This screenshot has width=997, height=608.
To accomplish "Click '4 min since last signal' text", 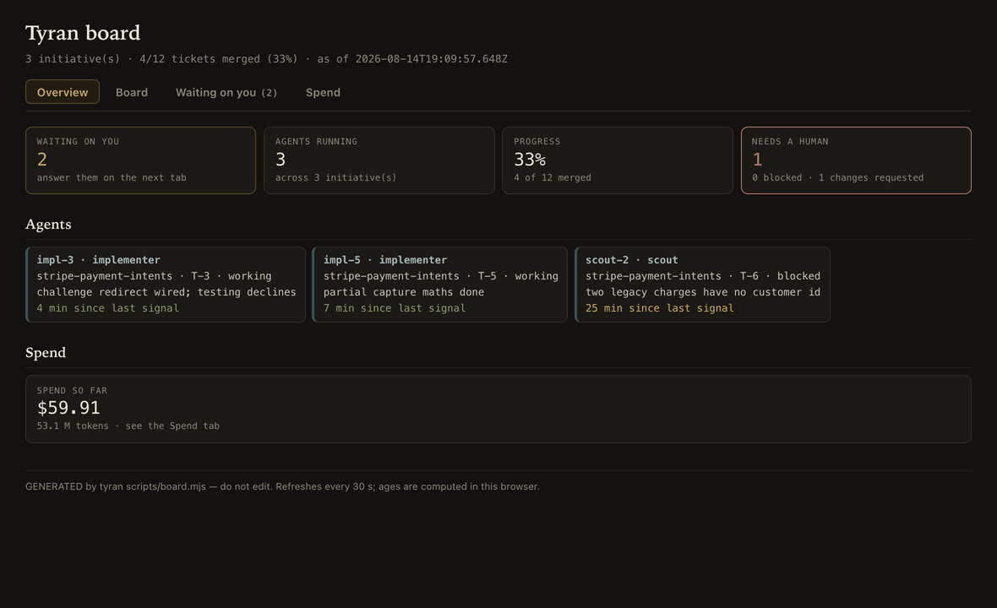I will pos(107,308).
